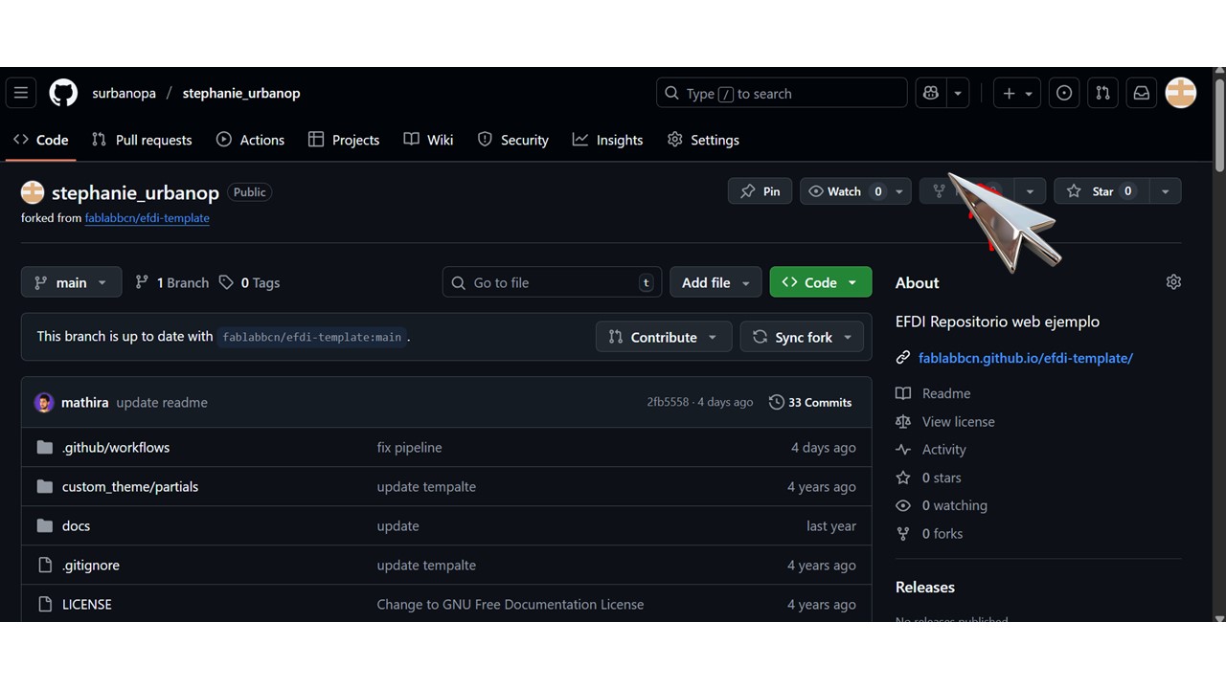The image size is (1226, 689).
Task: Open the notifications inbox icon
Action: 1142,93
